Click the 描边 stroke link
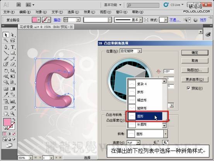The width and height of the screenshot is (214, 161). 57,20
